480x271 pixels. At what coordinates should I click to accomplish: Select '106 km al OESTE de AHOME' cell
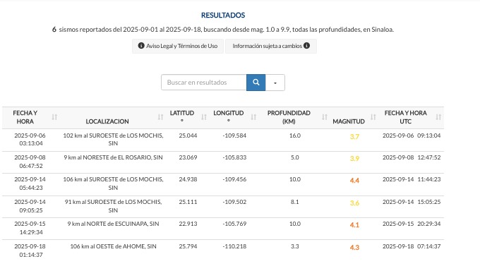coord(113,246)
